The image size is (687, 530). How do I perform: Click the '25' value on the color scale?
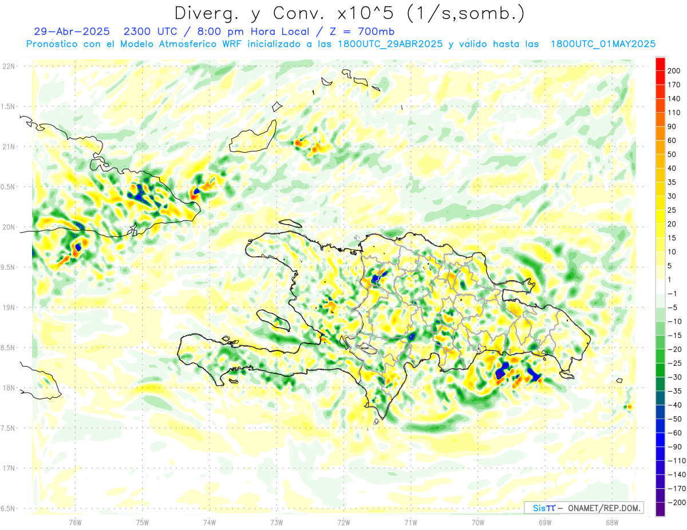673,210
